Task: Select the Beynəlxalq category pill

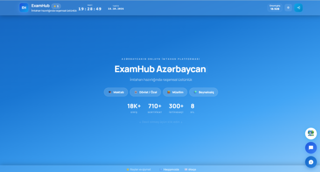Action: 203,92
